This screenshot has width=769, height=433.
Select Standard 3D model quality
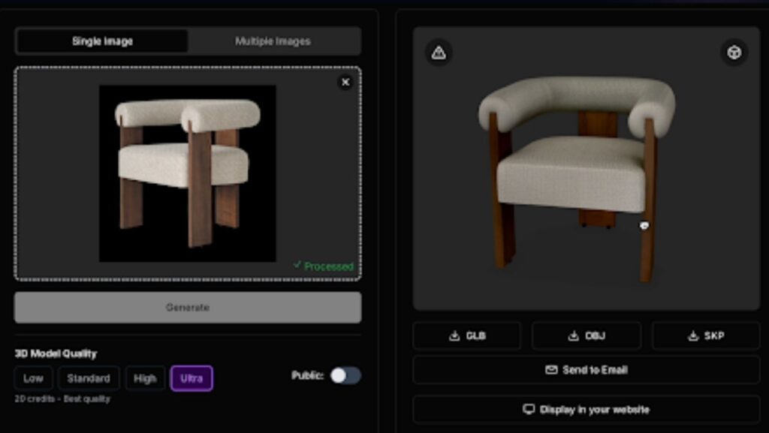[89, 378]
